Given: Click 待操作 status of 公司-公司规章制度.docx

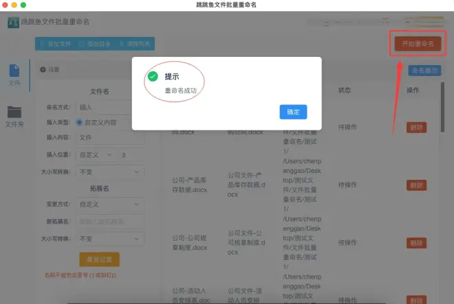Looking at the screenshot, I should tap(347, 243).
